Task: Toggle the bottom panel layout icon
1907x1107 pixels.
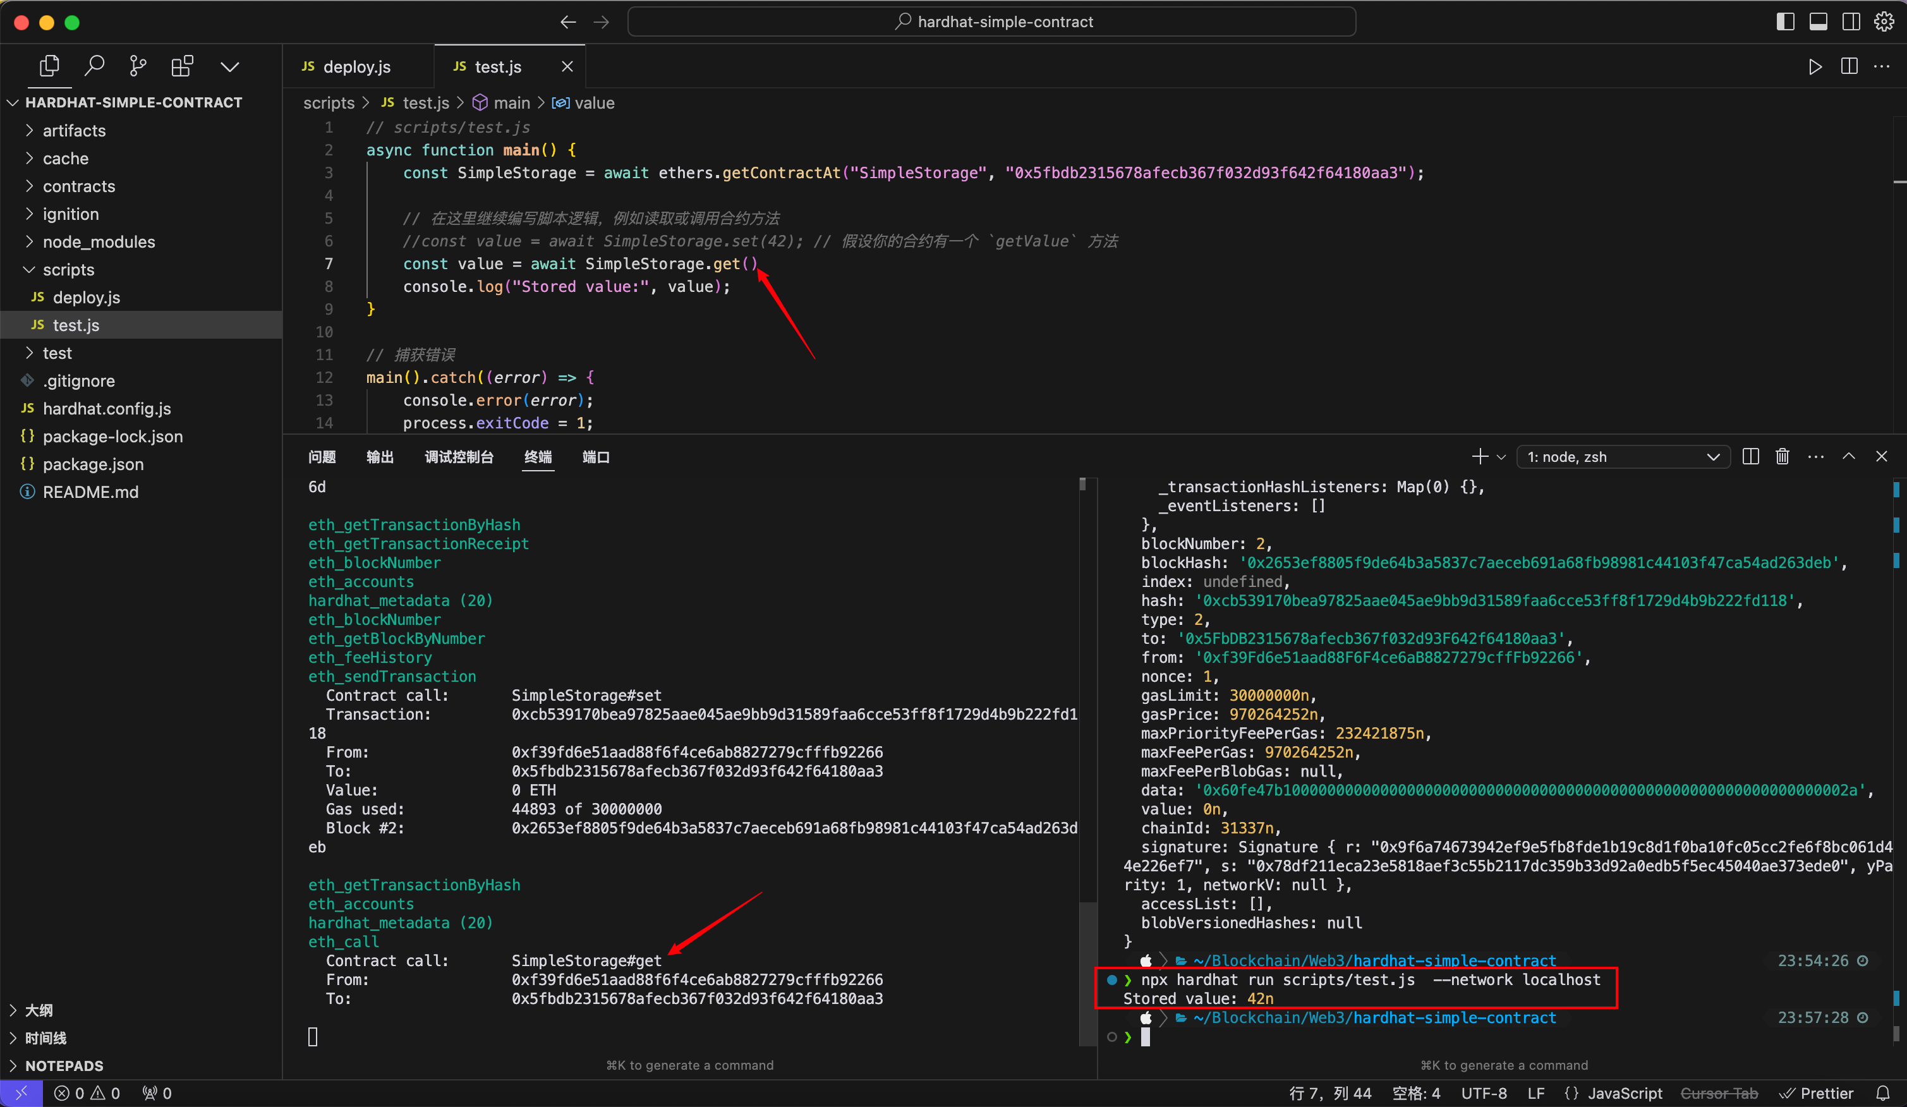Action: (x=1819, y=22)
